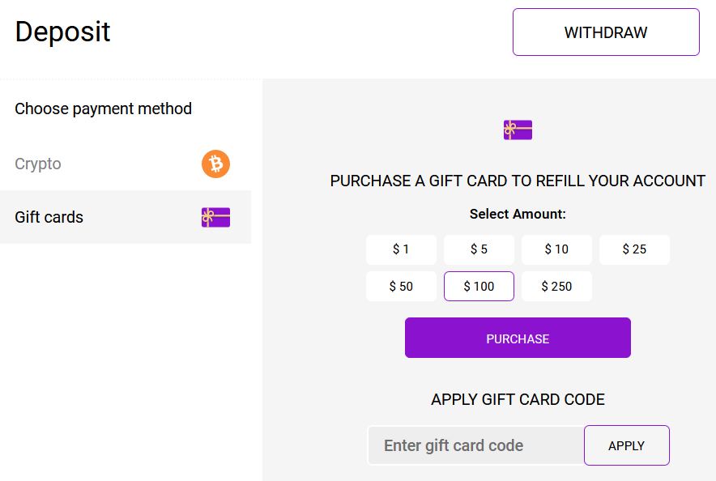Screen dimensions: 716x481
Task: Choose the $ 50 amount option
Action: tap(401, 287)
